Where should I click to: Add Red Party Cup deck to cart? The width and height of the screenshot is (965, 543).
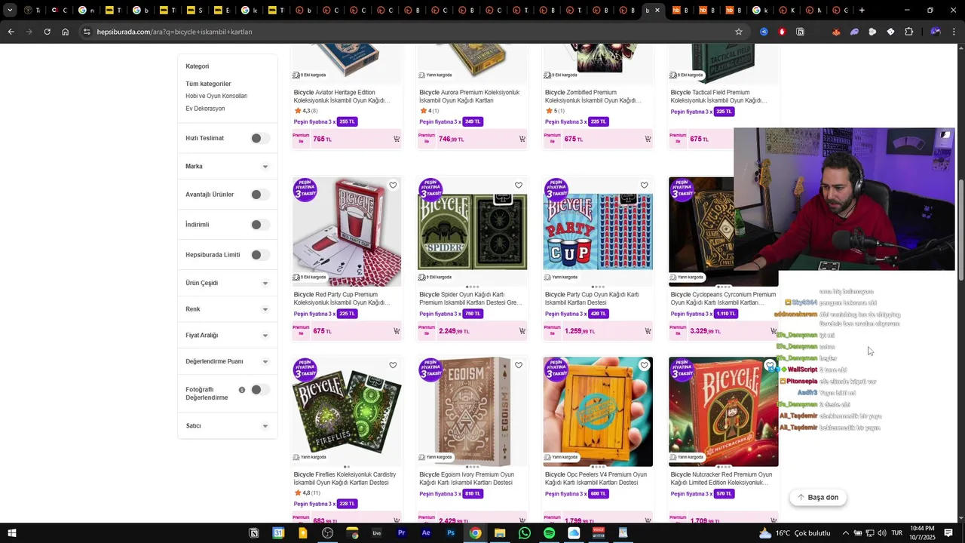(397, 331)
